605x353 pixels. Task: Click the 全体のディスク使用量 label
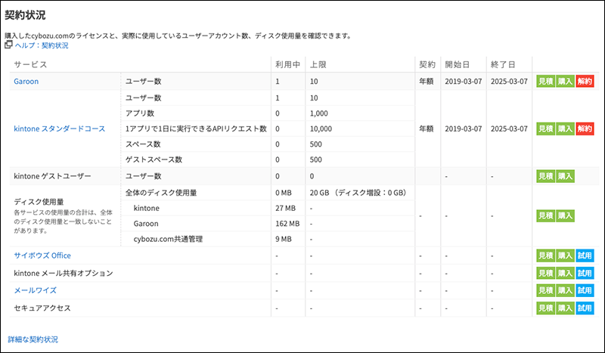click(x=161, y=193)
